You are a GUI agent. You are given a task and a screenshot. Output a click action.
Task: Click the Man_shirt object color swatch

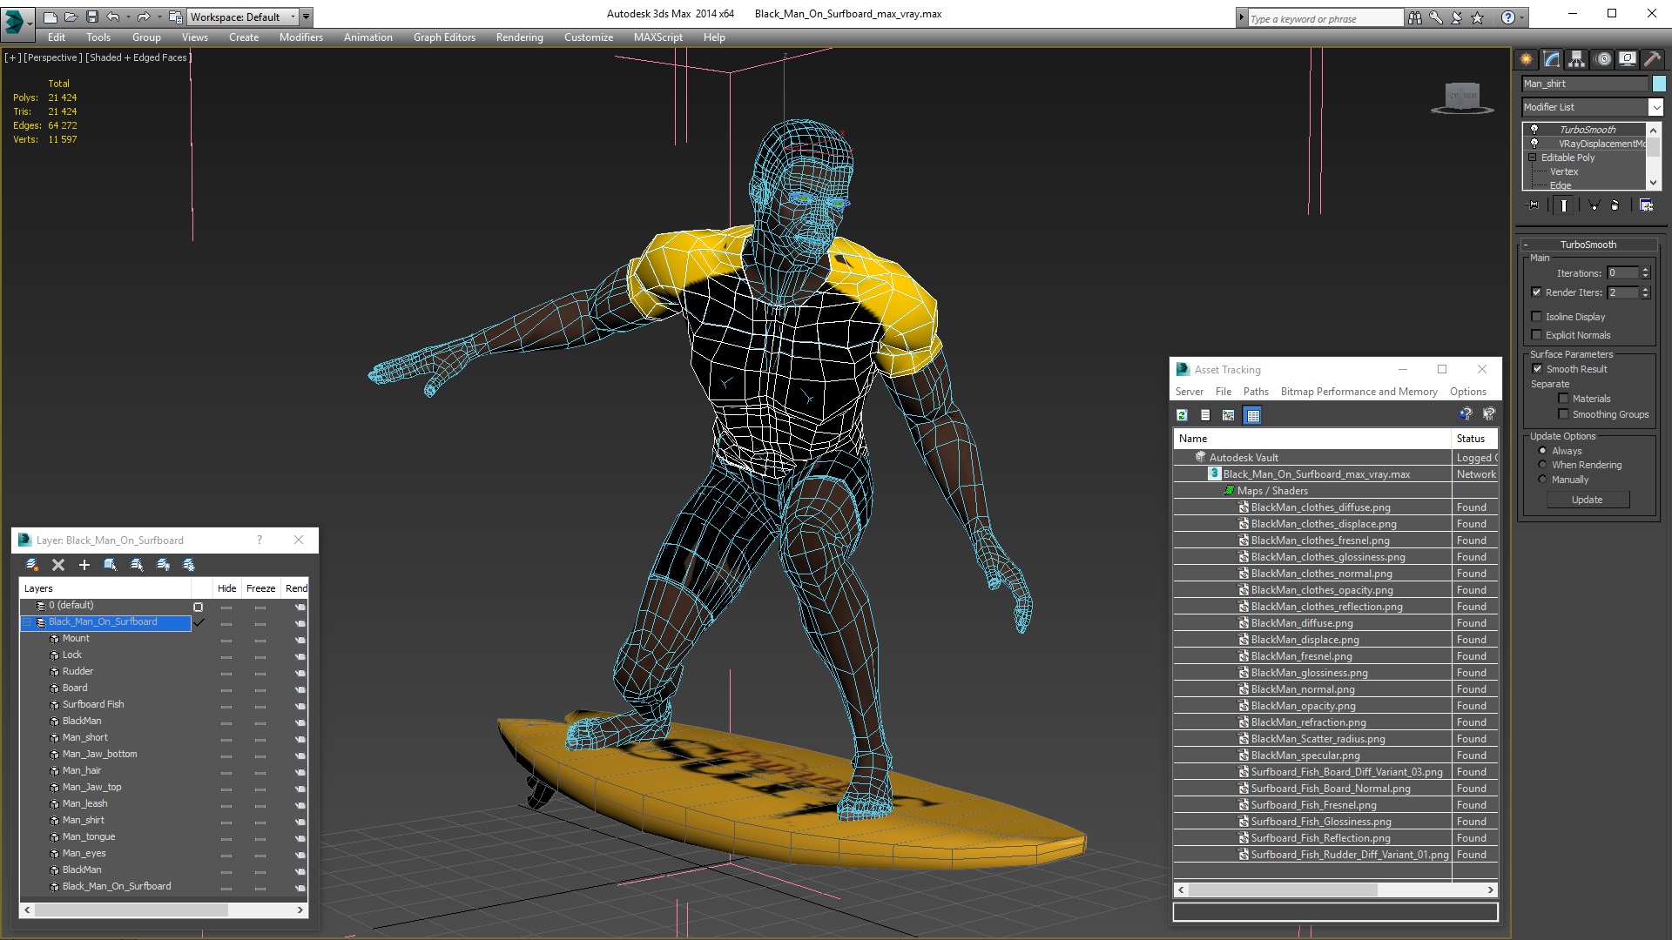1659,84
